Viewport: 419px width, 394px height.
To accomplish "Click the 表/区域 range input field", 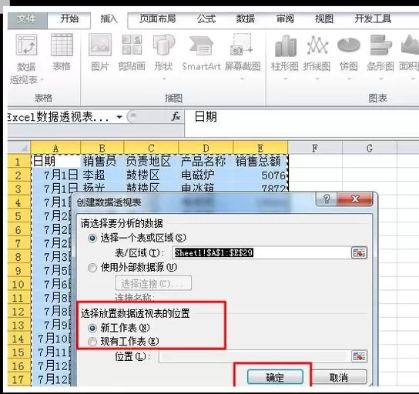I will (261, 252).
